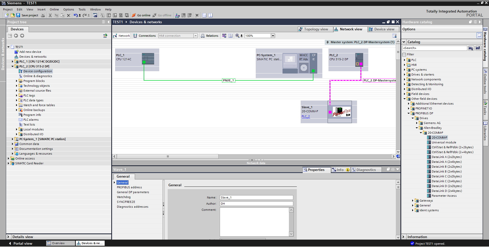
Task: Click the Redo arrow icon
Action: [x=84, y=15]
